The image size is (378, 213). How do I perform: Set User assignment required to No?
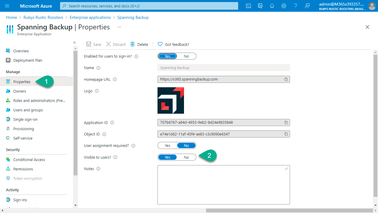[186, 145]
